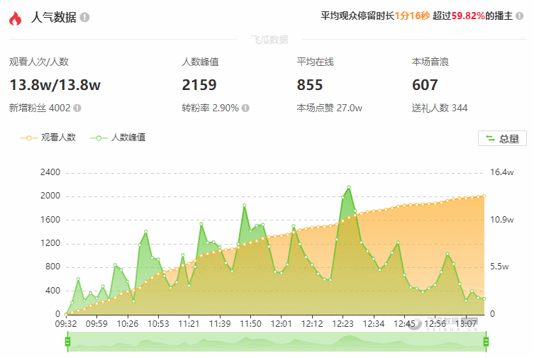Click the 11:50 x-axis time label
Screen dimensions: 534x358
point(250,324)
